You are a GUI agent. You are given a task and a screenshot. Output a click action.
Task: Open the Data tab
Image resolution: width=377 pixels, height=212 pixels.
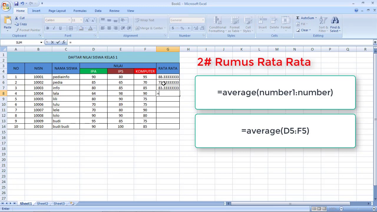click(98, 11)
